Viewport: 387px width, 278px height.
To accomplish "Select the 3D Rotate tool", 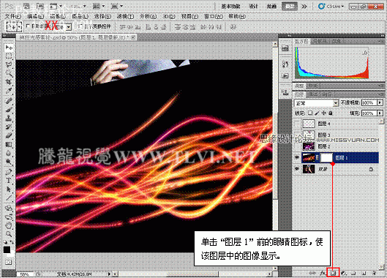I will tap(9, 208).
